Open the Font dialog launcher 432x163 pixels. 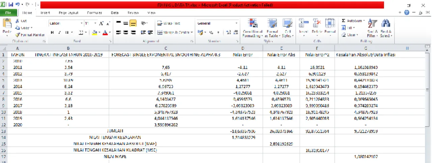(x=110, y=41)
